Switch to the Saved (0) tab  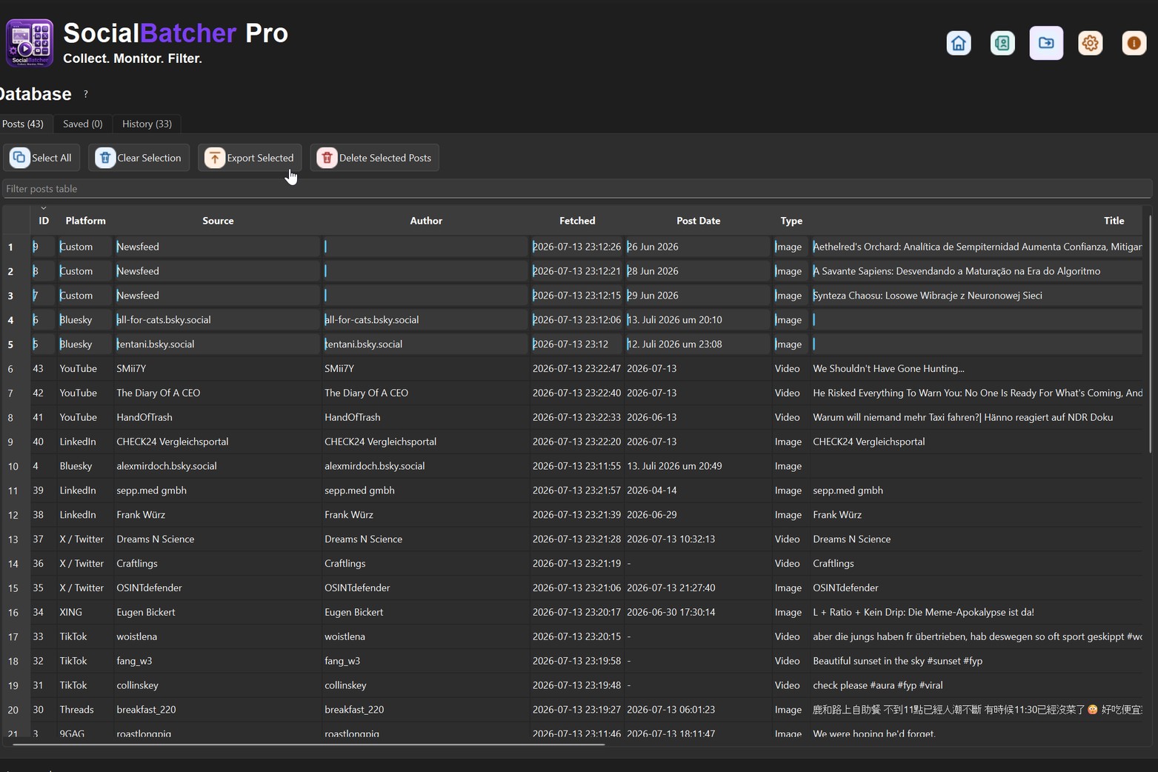coord(83,124)
